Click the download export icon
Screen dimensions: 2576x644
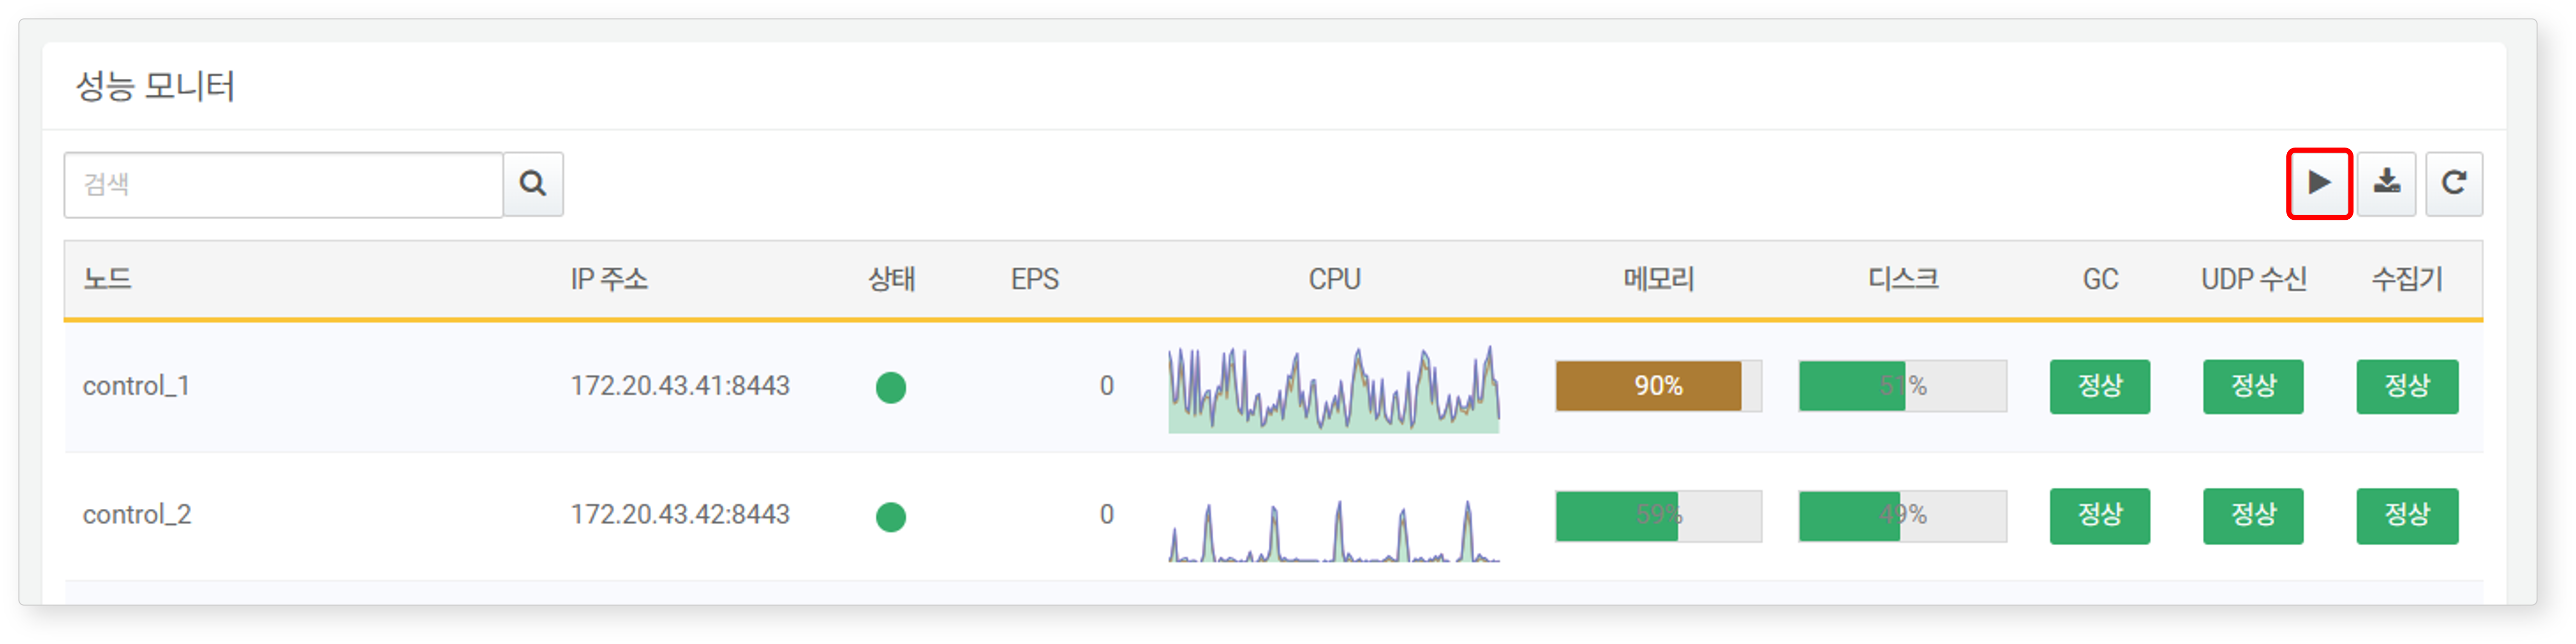(2386, 183)
